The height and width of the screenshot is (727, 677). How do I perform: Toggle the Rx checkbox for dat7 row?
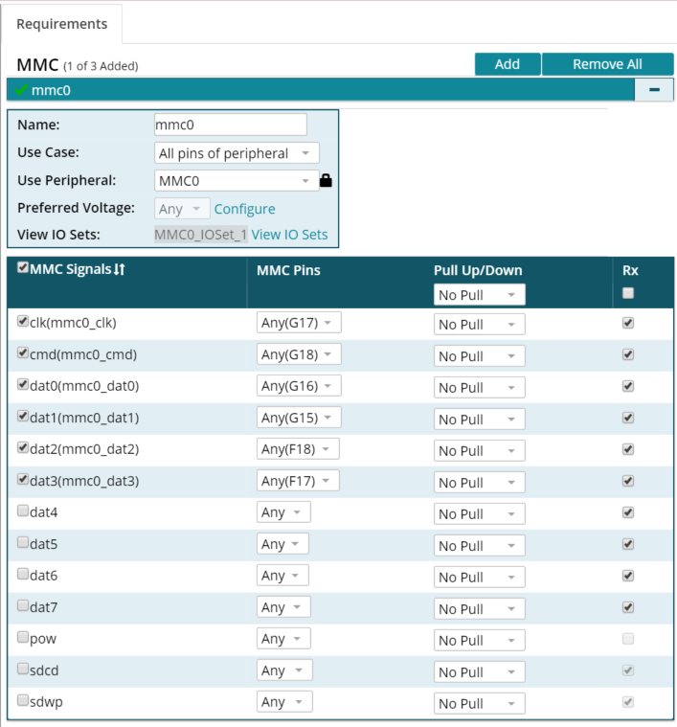click(x=628, y=607)
